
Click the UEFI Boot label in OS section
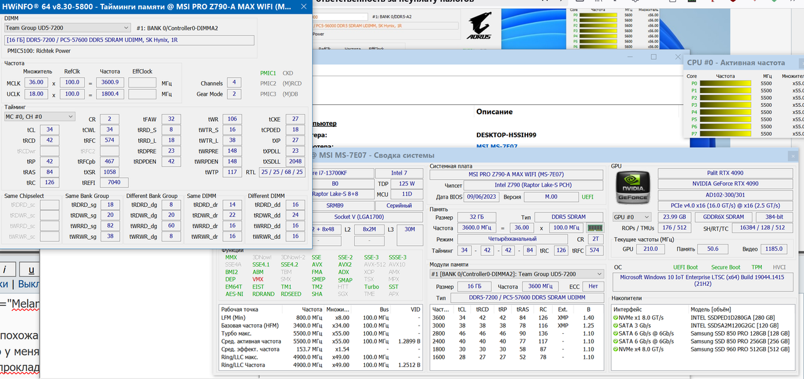coord(685,267)
